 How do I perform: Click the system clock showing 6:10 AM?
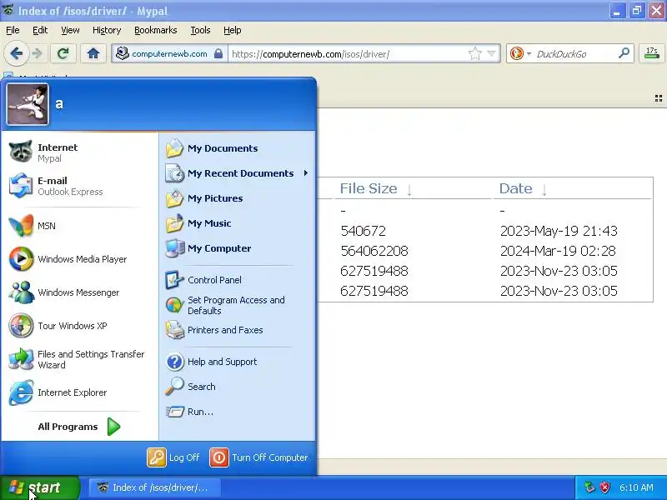click(636, 487)
